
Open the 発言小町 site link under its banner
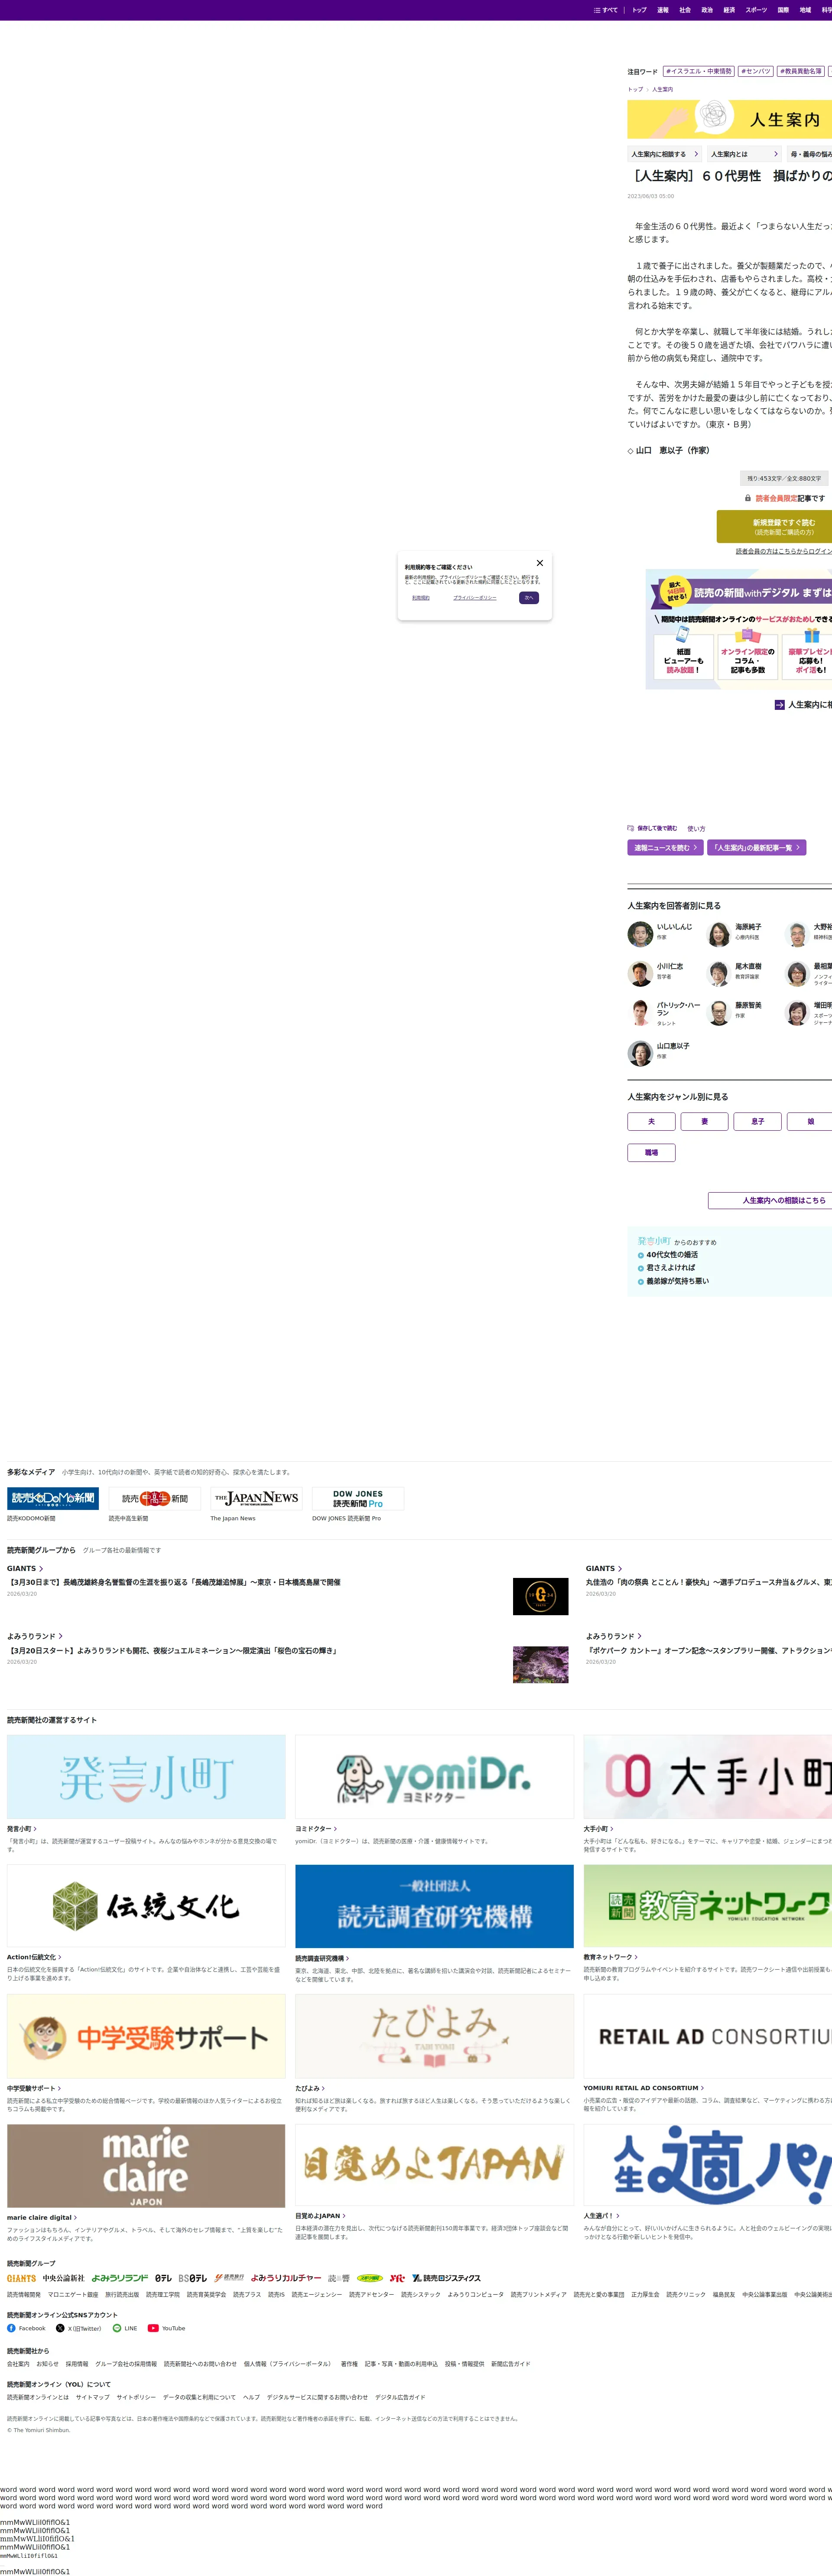point(22,1829)
